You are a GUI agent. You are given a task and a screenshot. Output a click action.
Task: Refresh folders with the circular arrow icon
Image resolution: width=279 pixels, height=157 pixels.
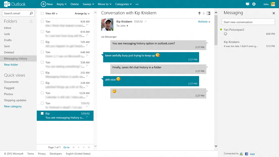click(31, 21)
